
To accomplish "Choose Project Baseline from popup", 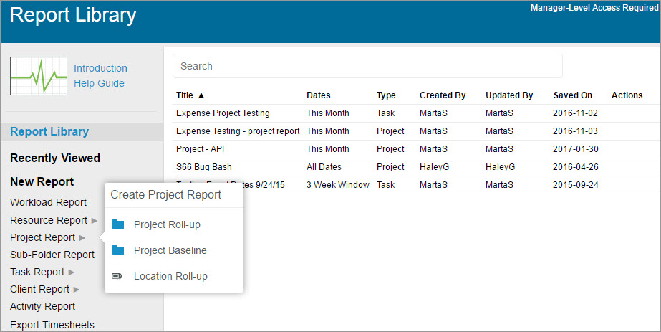I will point(170,250).
